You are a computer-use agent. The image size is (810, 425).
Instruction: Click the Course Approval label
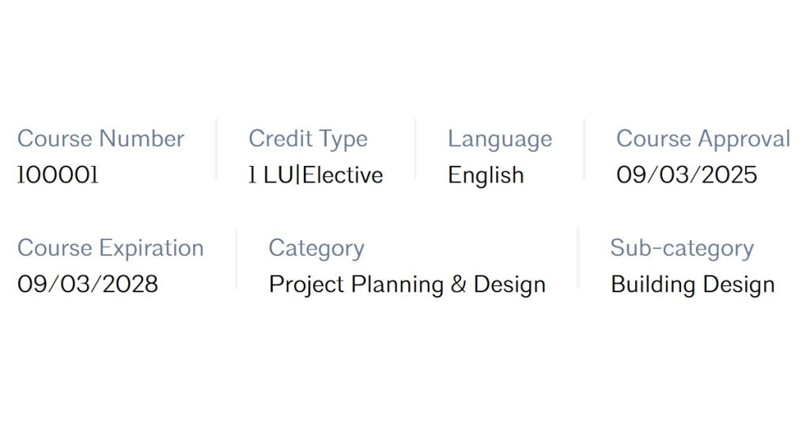[703, 139]
